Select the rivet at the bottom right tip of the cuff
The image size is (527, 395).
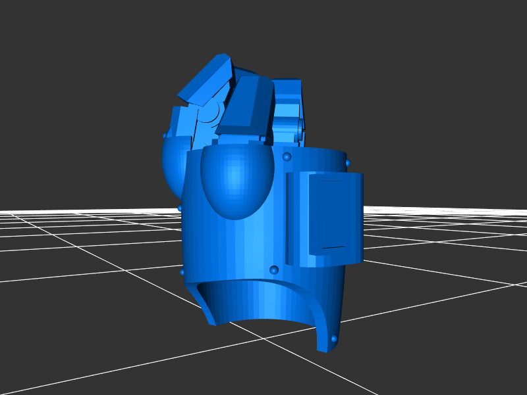click(334, 339)
